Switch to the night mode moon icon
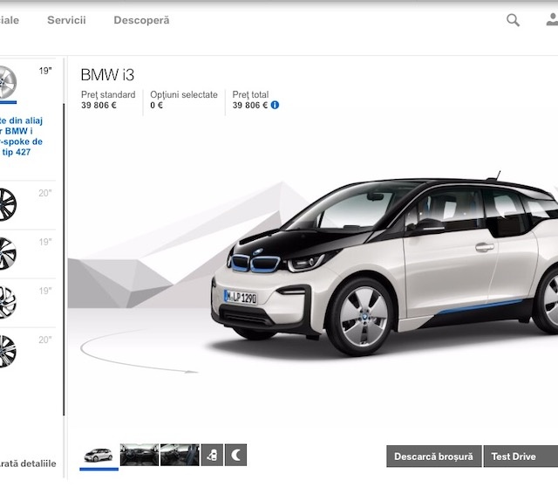Viewport: 558px width, 501px height. [x=236, y=455]
